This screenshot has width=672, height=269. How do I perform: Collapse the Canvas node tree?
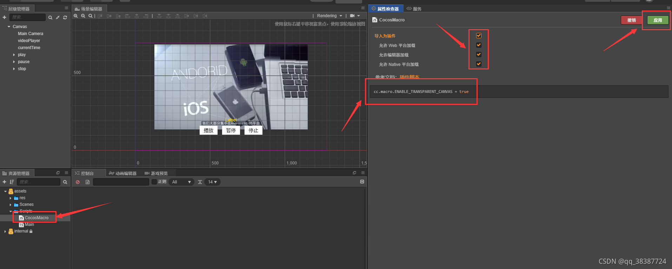(x=9, y=27)
